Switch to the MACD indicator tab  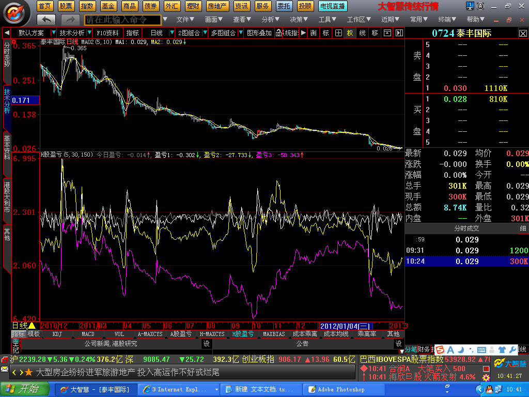click(x=88, y=334)
